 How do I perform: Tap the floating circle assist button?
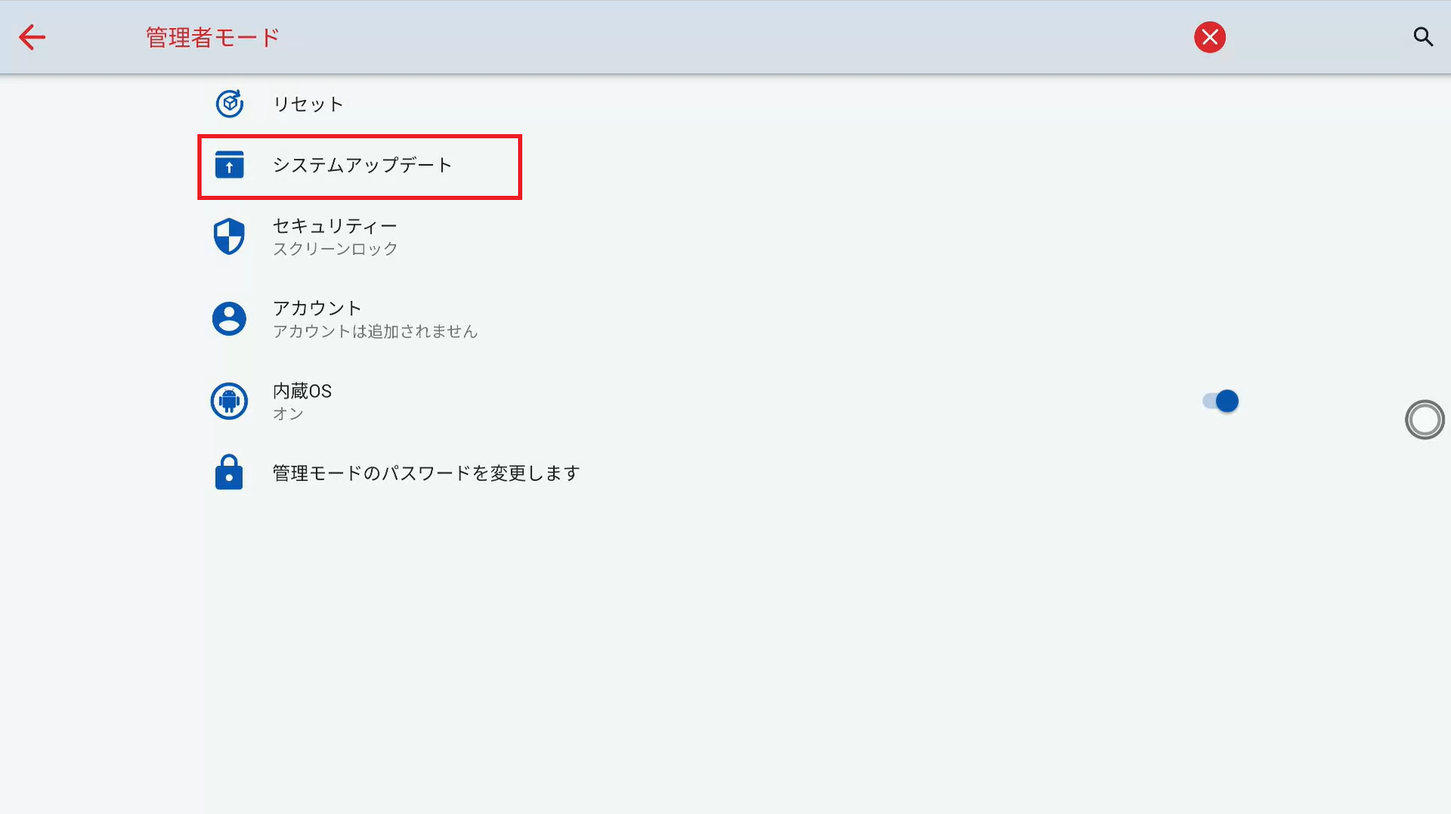1424,420
